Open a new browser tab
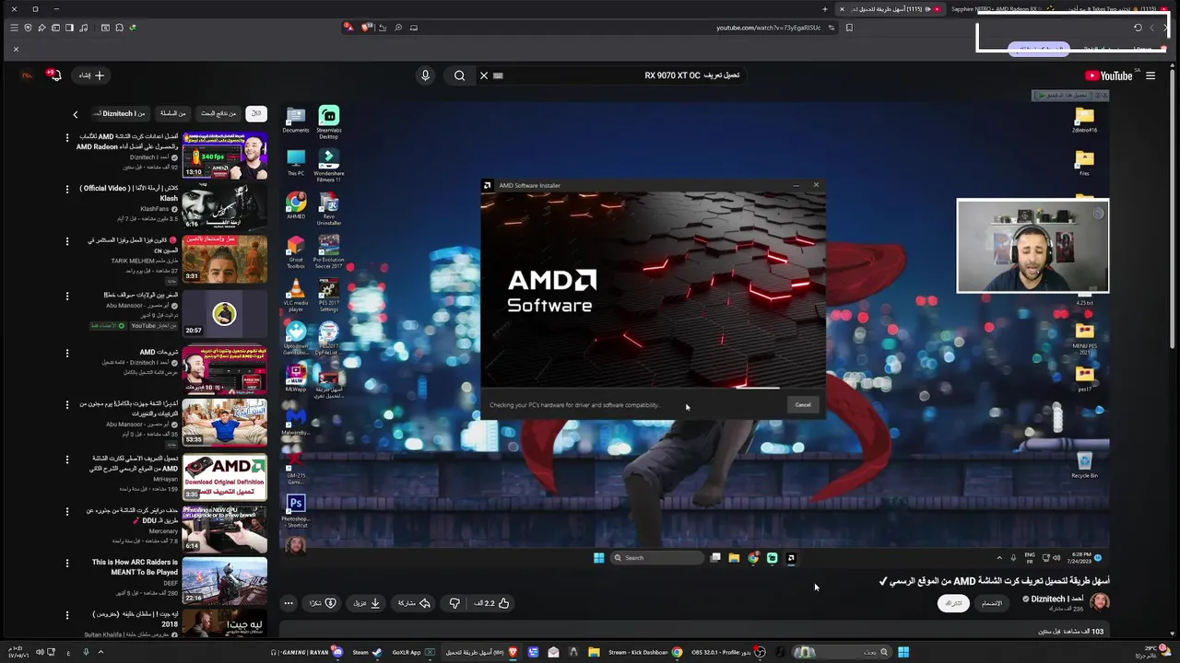Image resolution: width=1180 pixels, height=663 pixels. pyautogui.click(x=825, y=9)
